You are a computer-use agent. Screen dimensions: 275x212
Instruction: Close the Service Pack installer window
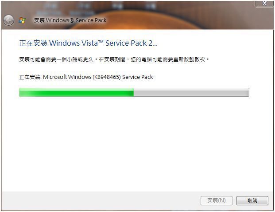264,3
